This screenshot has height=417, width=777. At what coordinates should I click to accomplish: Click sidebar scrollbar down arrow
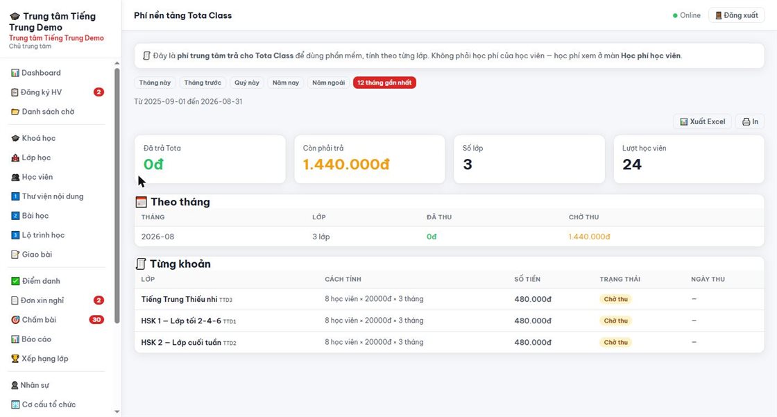pos(117,411)
